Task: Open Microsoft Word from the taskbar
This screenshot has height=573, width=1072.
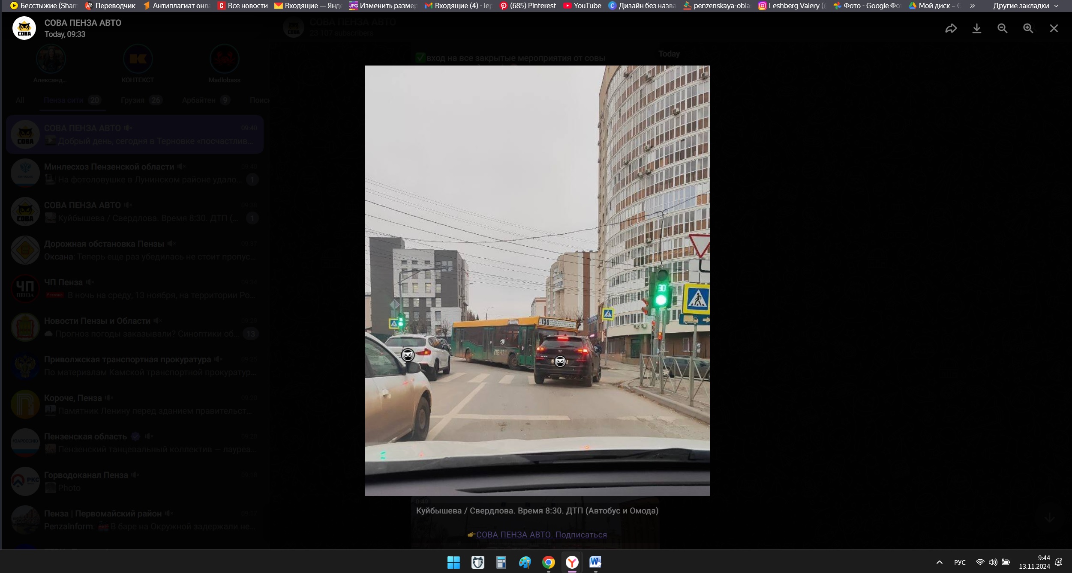Action: 595,562
